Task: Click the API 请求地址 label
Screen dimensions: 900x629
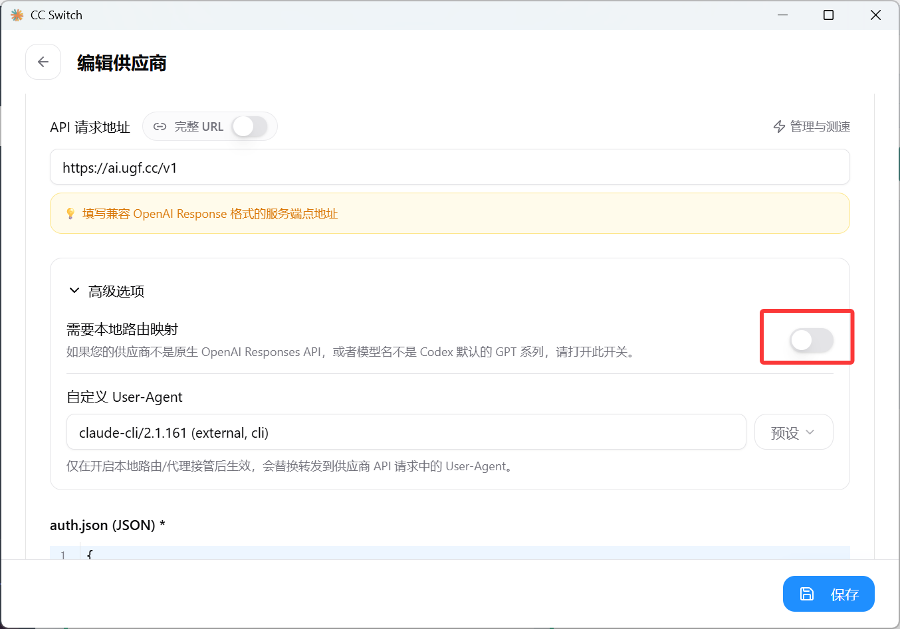Action: 90,128
